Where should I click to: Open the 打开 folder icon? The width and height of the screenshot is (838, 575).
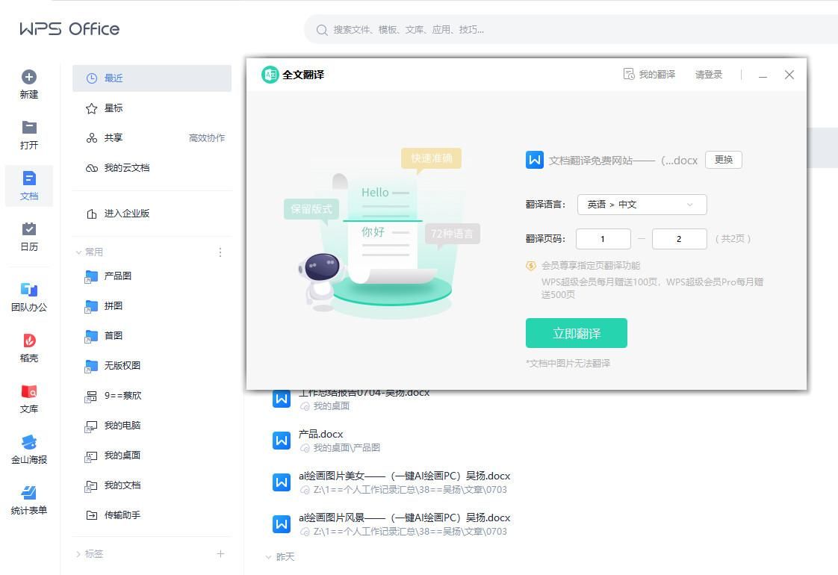[29, 127]
